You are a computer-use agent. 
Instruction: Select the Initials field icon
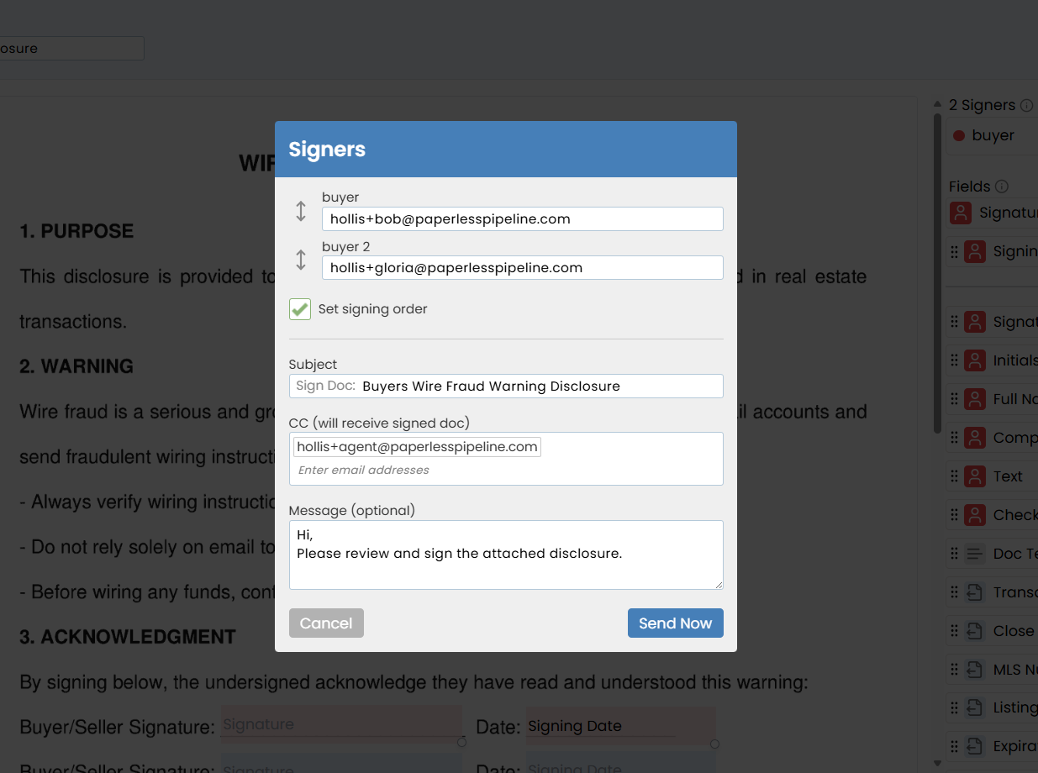(975, 360)
